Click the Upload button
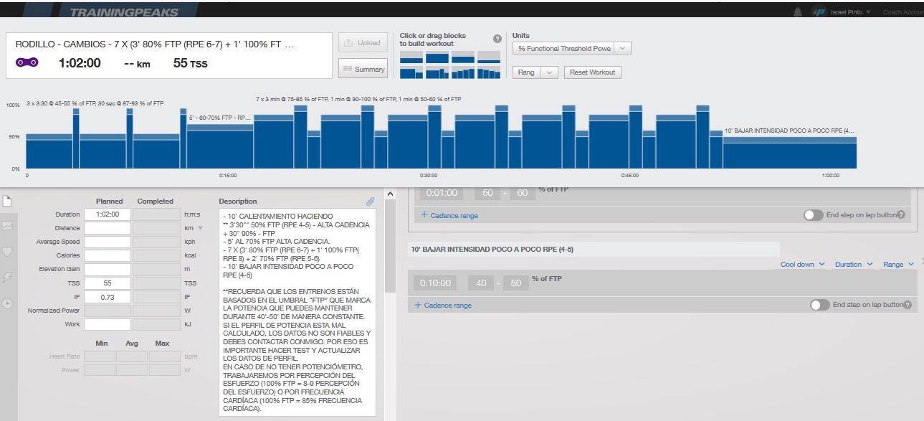This screenshot has width=924, height=421. pyautogui.click(x=363, y=42)
